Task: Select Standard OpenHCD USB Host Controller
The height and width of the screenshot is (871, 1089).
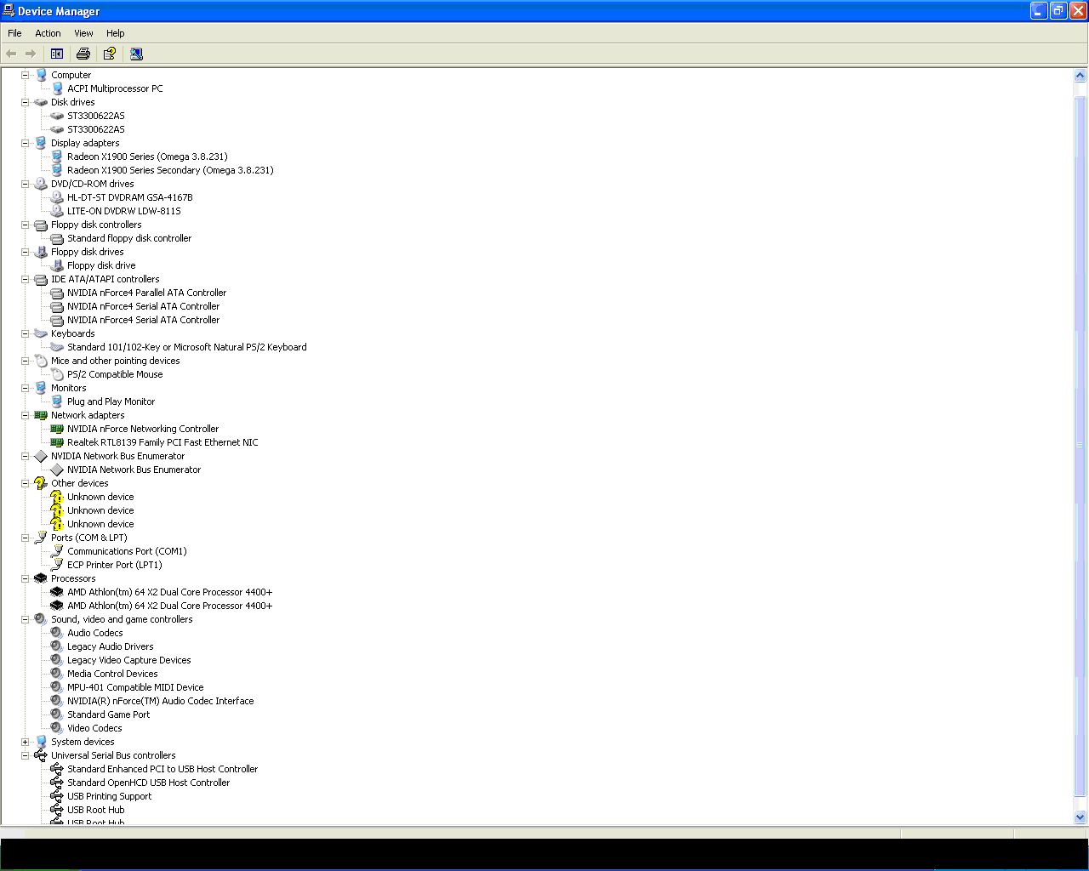Action: pyautogui.click(x=149, y=783)
